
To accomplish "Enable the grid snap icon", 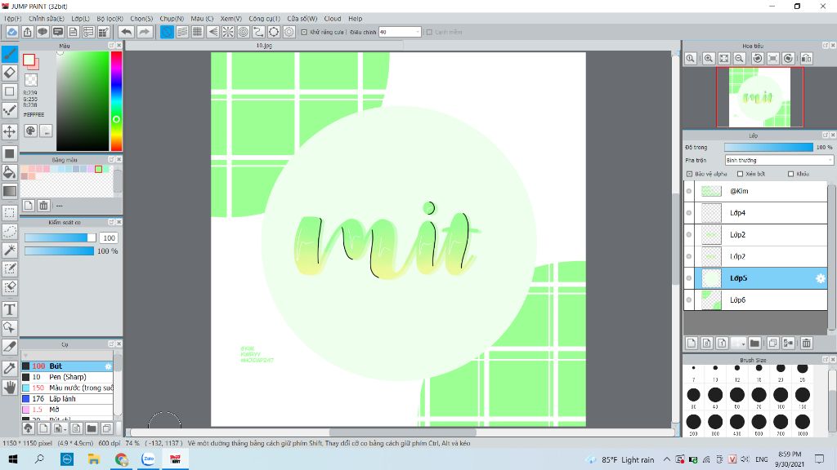I will coord(197,32).
